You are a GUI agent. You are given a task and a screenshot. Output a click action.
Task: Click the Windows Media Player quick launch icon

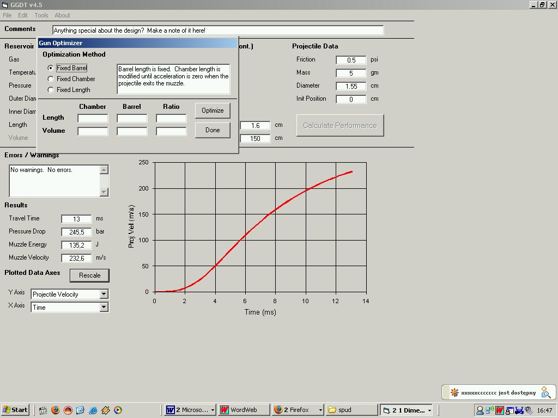(x=118, y=410)
